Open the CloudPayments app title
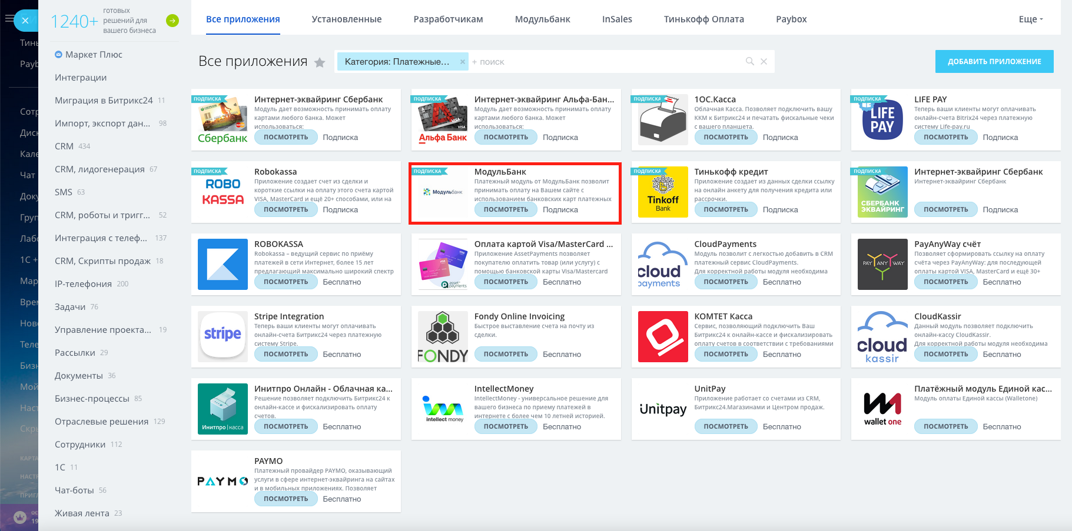 coord(725,244)
